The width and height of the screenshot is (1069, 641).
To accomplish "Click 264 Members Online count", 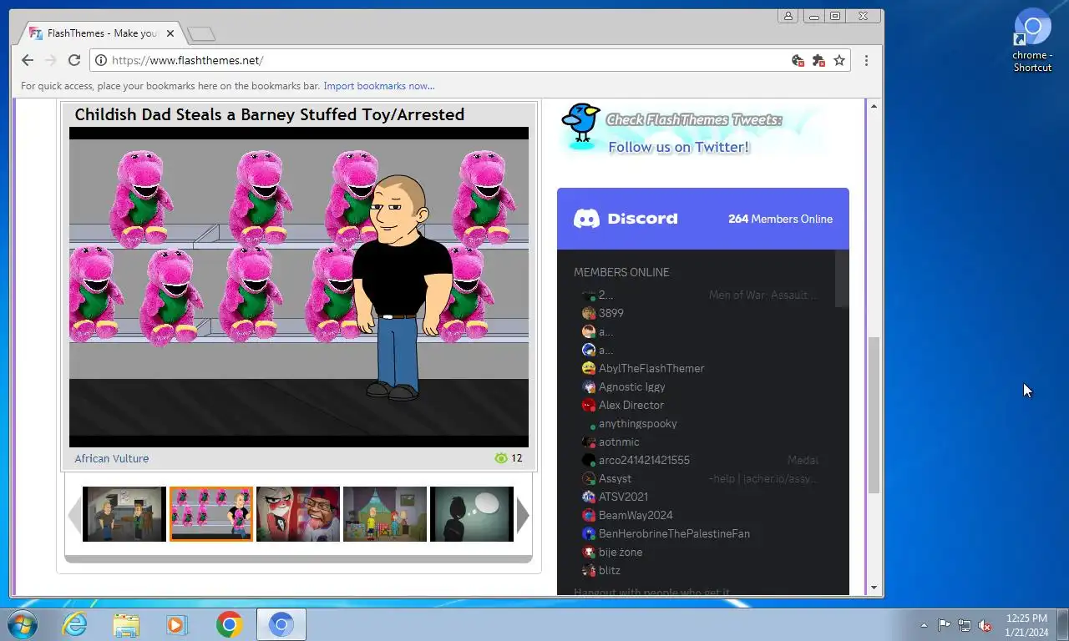I will tap(780, 219).
